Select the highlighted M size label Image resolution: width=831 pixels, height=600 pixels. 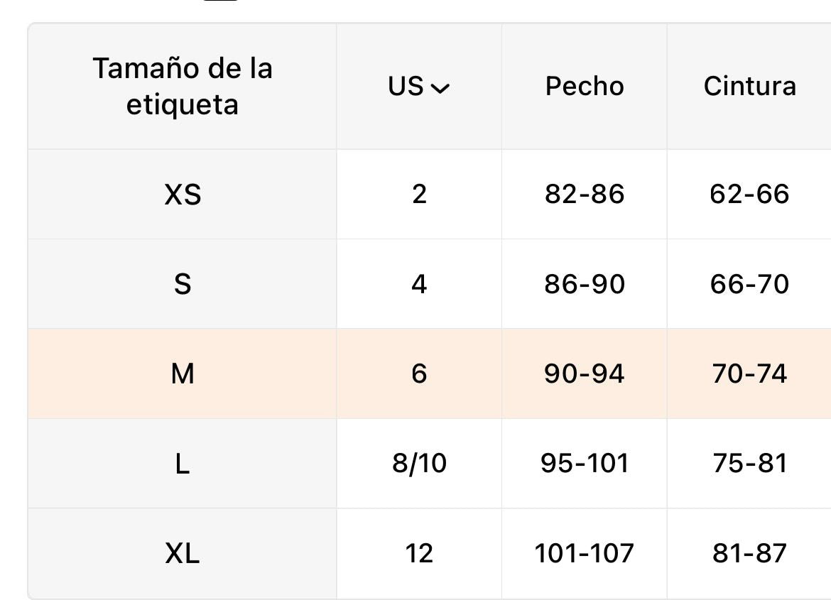[183, 373]
